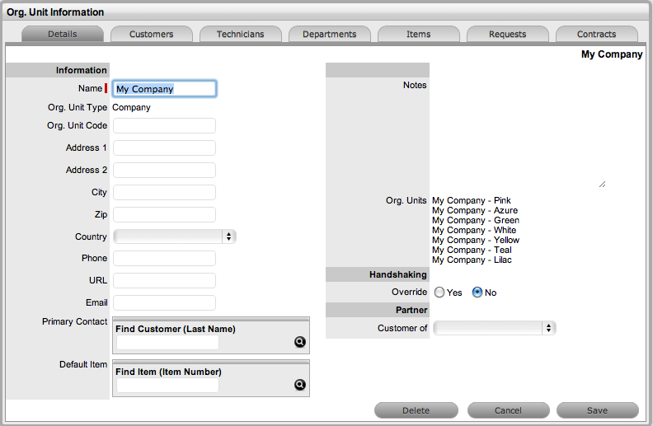
Task: Select My Company - Azure org unit
Action: 475,211
